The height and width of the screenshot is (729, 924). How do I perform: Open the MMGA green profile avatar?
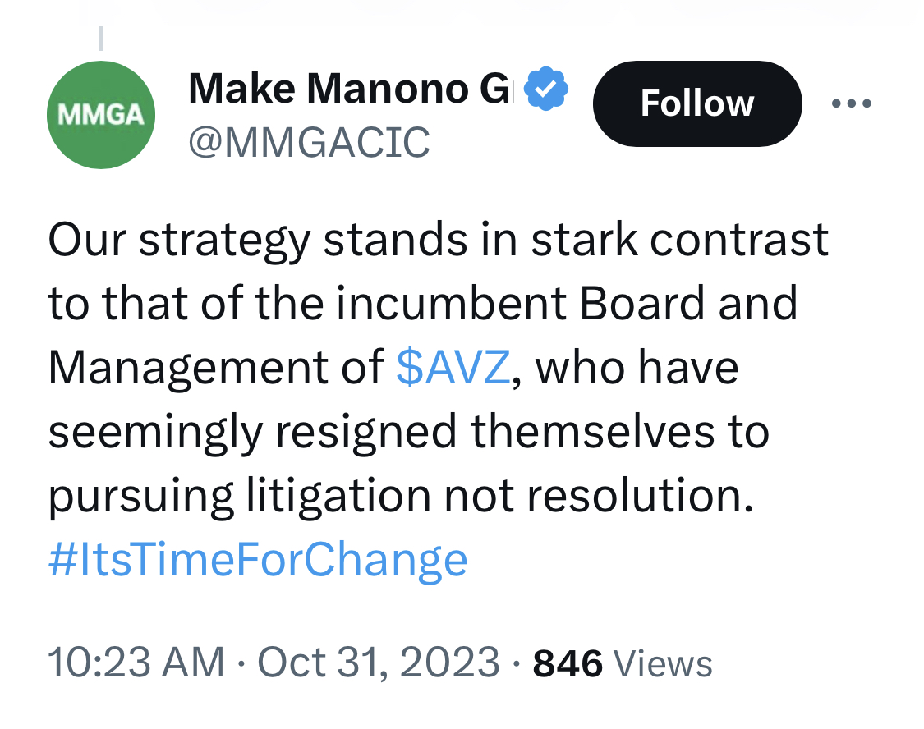click(101, 115)
